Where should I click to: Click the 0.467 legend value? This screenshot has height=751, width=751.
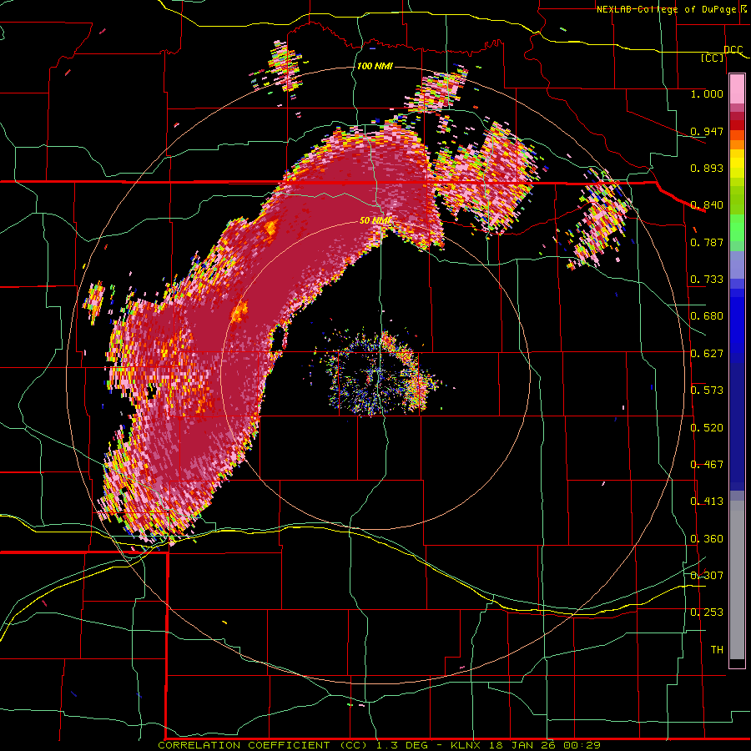point(707,465)
